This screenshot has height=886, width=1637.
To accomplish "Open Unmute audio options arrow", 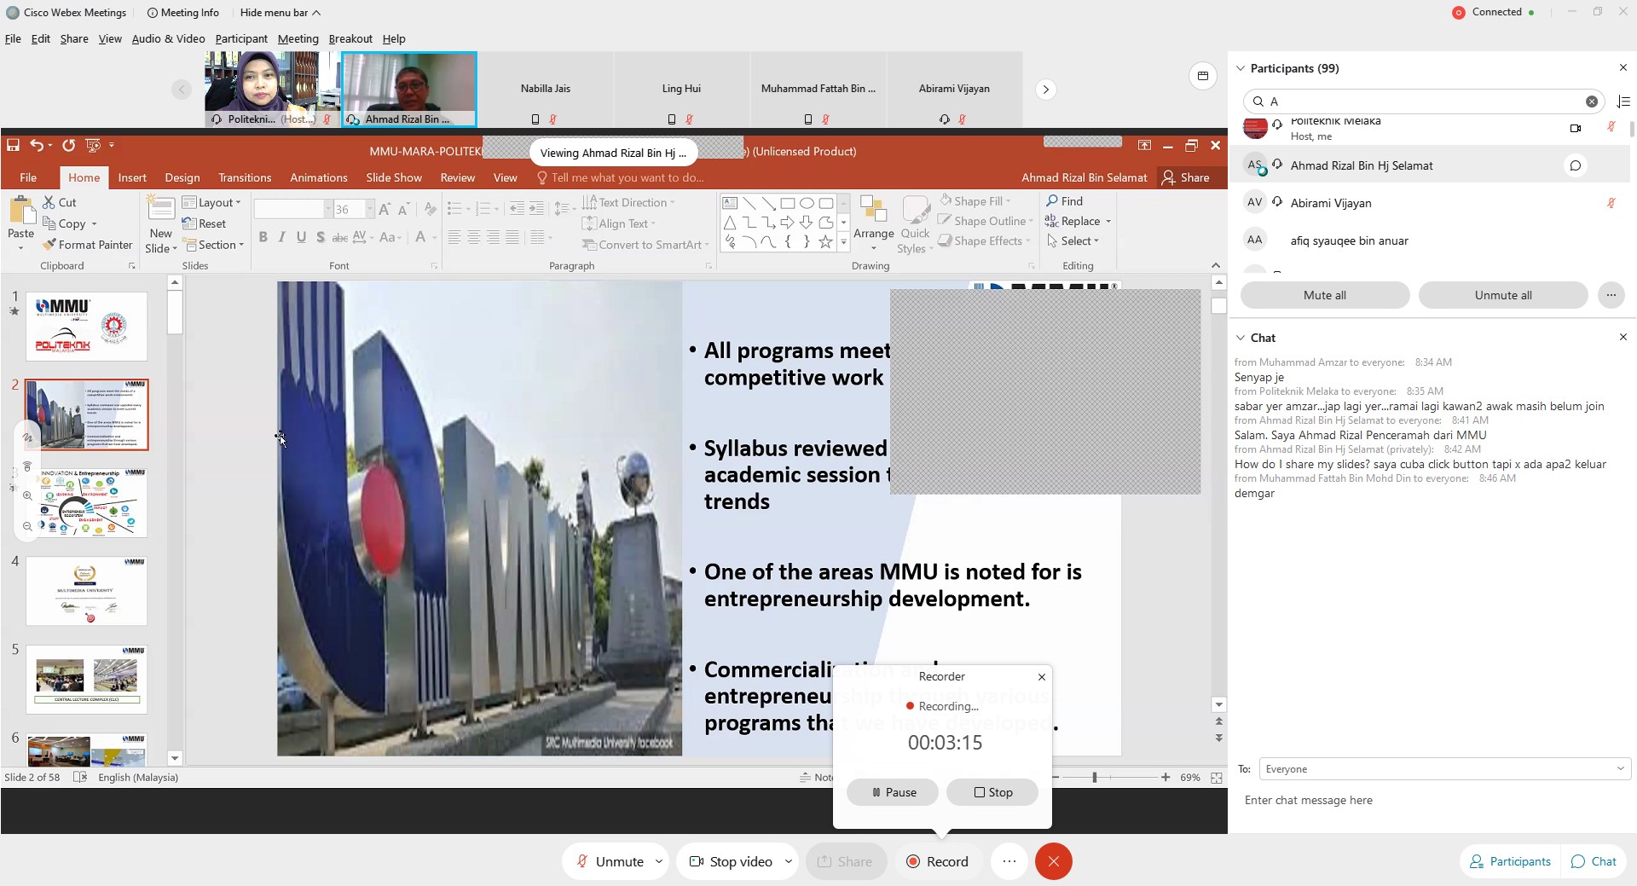I will tap(659, 861).
